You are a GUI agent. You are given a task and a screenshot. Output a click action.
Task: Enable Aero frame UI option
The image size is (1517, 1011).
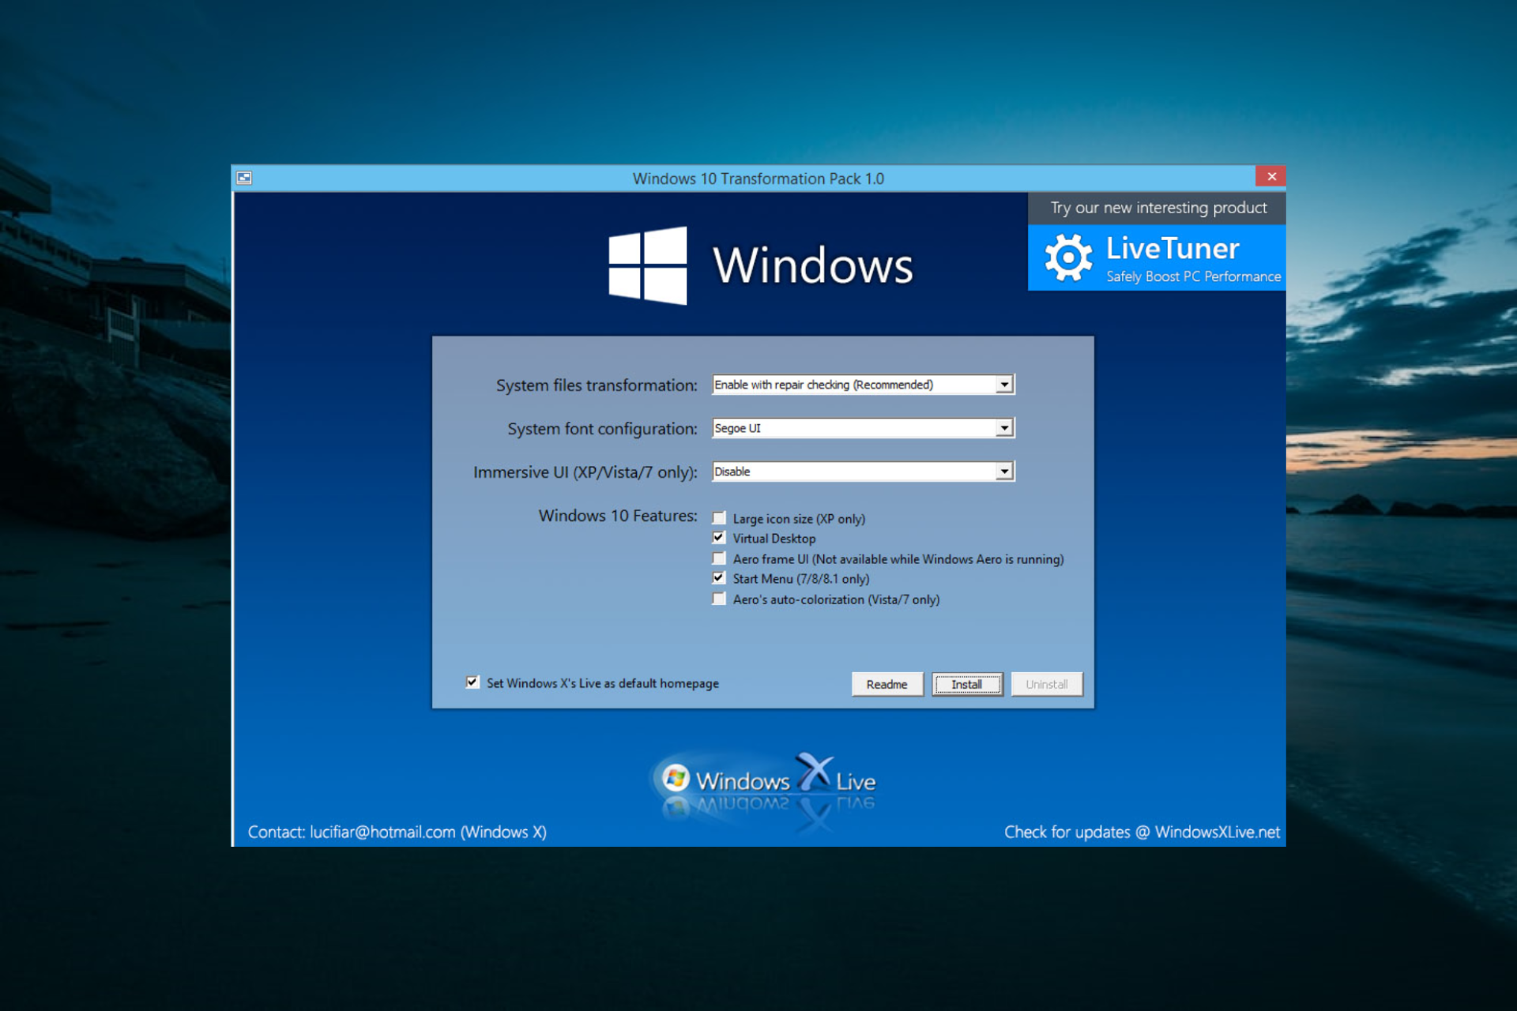click(x=719, y=558)
